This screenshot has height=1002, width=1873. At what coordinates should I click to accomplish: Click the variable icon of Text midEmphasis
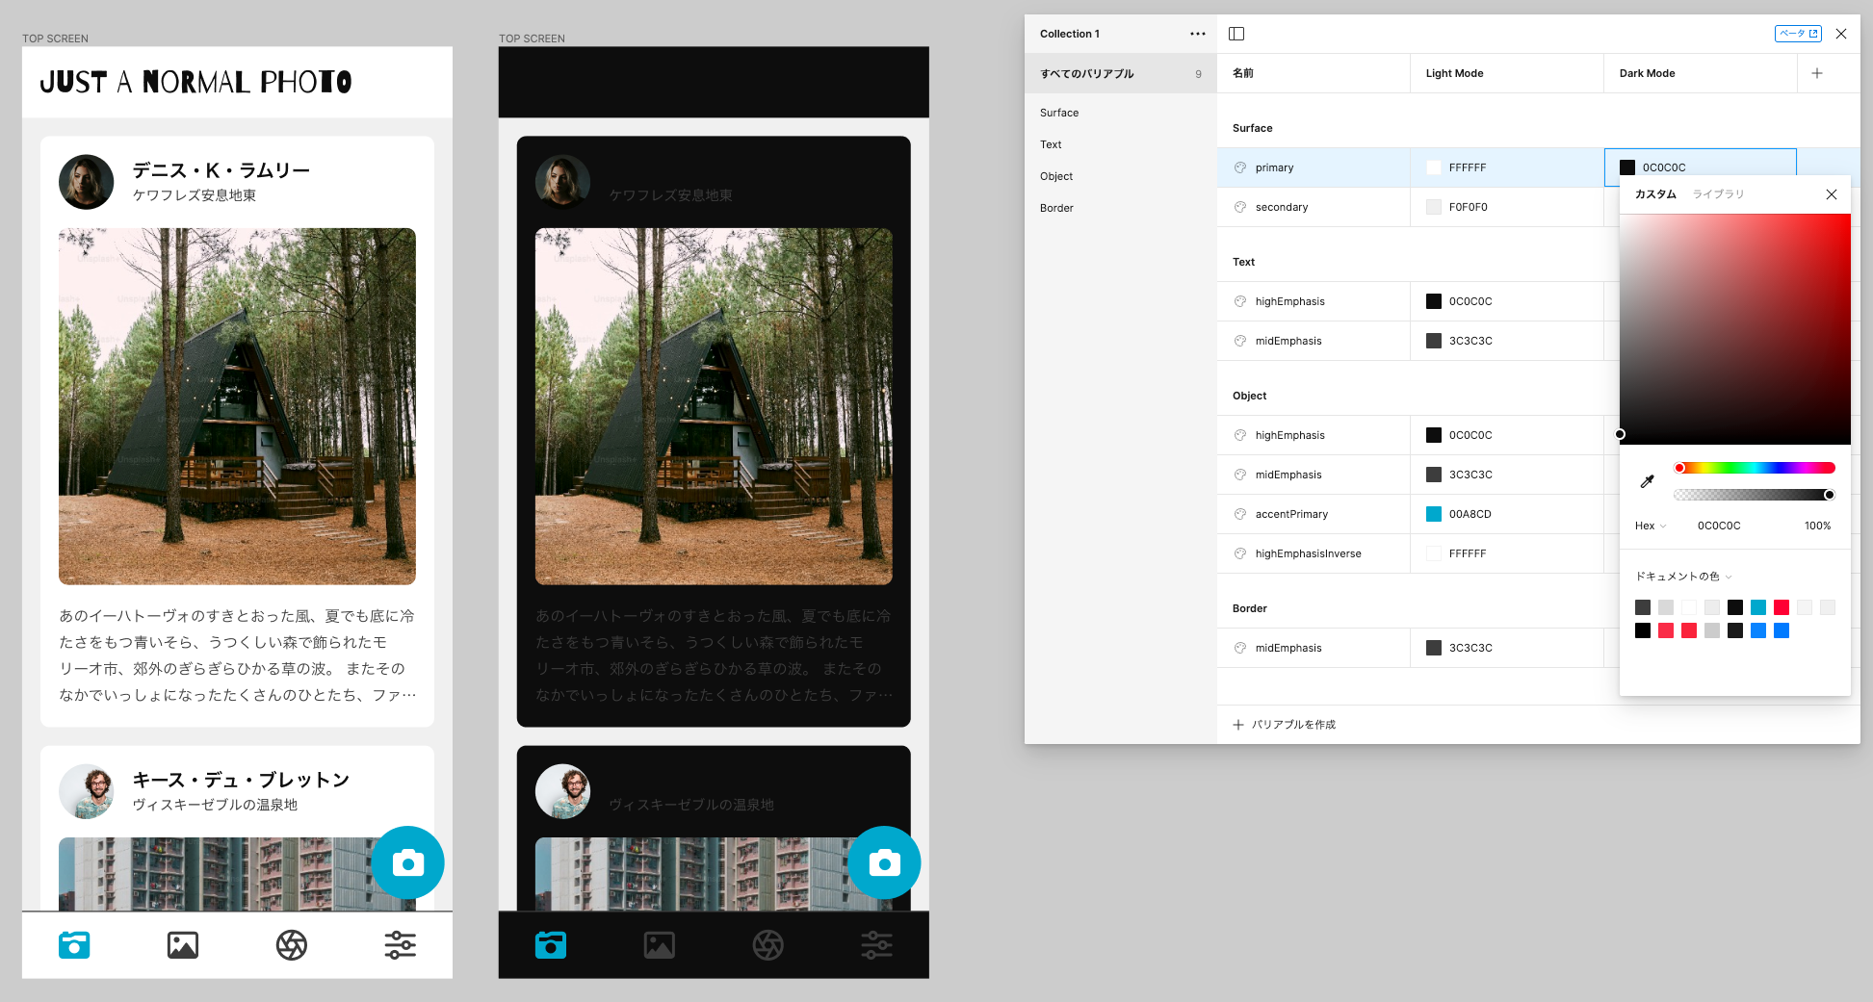coord(1240,341)
